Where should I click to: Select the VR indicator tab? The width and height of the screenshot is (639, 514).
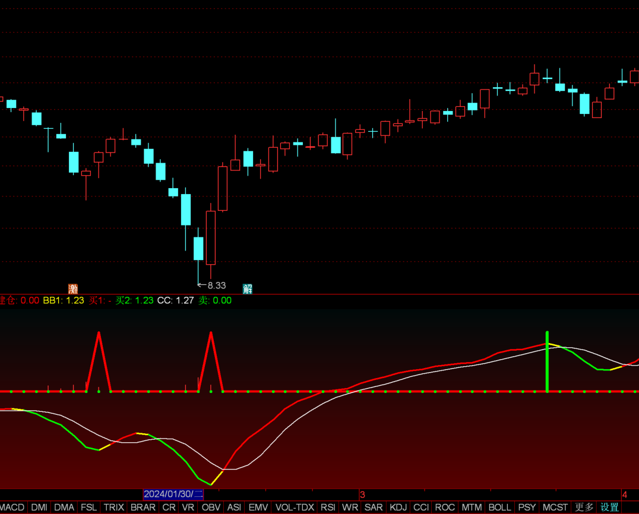click(188, 507)
